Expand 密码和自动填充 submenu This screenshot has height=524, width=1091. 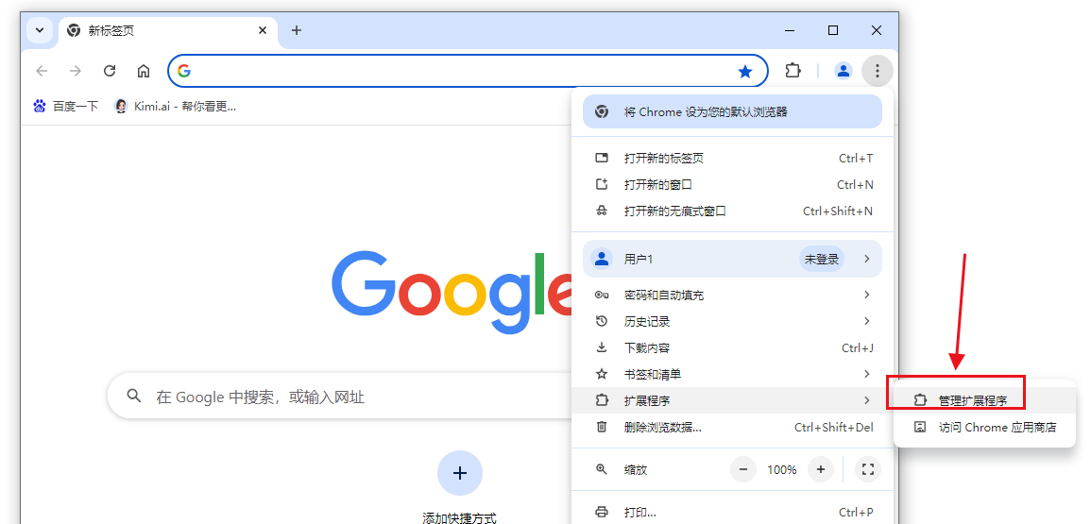(x=734, y=296)
